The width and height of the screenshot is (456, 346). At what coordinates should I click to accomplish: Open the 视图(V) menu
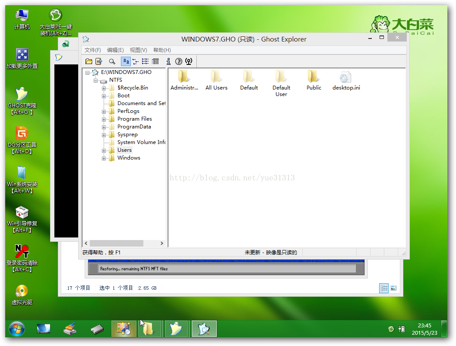click(139, 50)
